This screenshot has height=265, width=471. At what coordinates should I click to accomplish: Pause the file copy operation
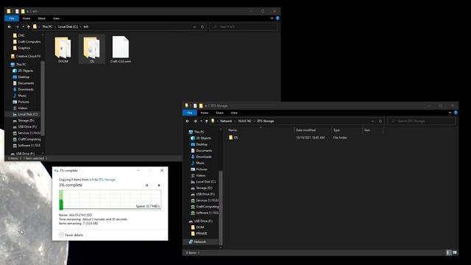[146, 185]
